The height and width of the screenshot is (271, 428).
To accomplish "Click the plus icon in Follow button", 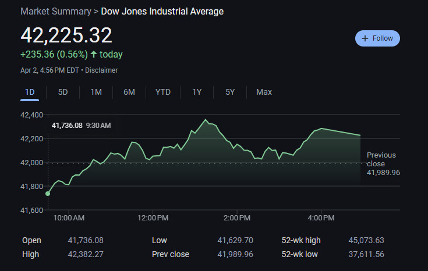I will point(365,38).
